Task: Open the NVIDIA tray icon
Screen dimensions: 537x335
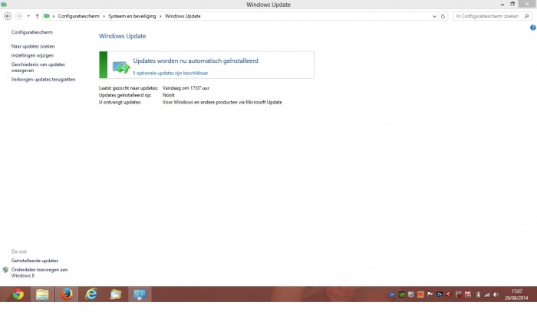Action: click(401, 294)
